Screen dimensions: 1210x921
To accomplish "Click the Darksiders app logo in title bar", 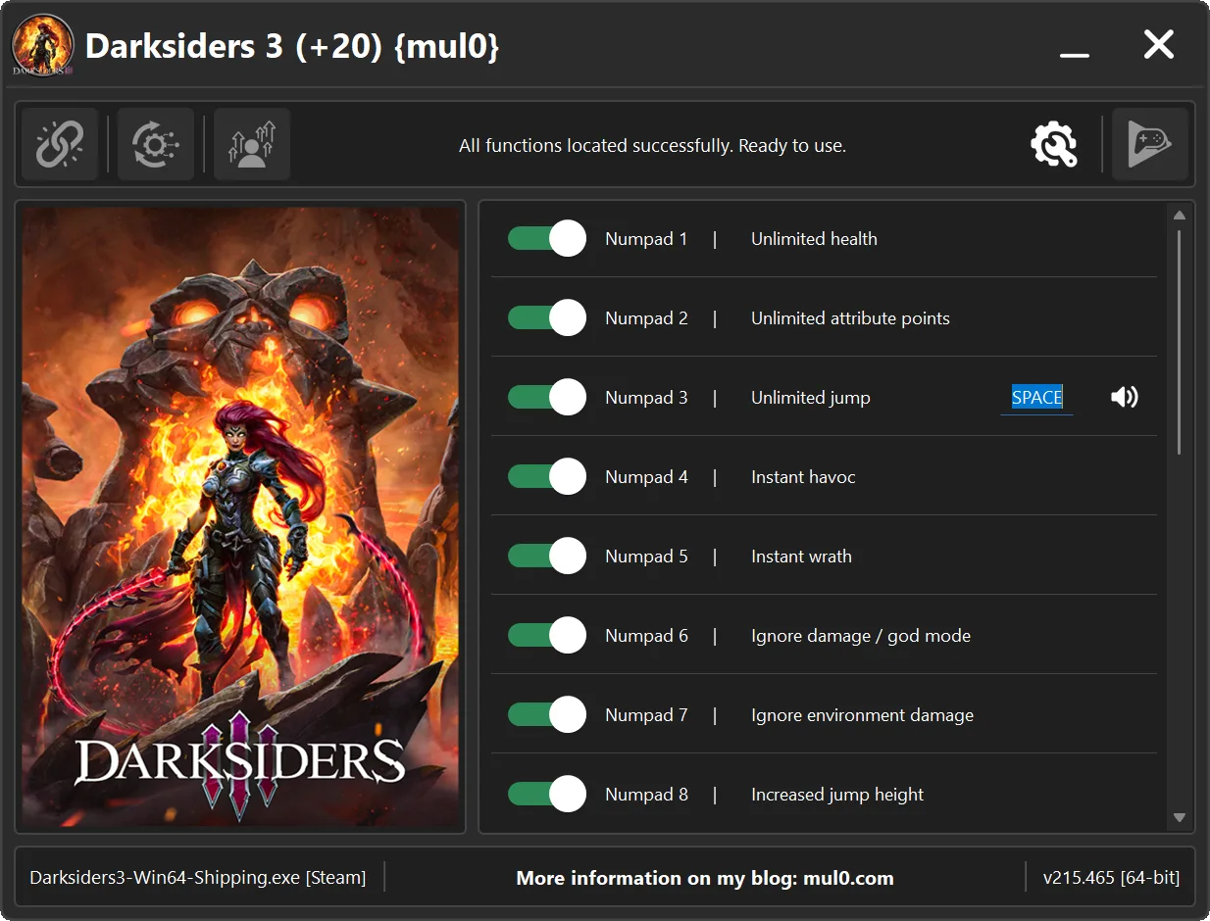I will pyautogui.click(x=43, y=45).
